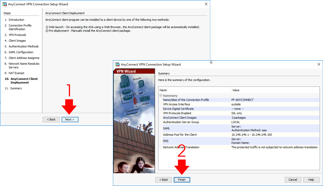Click the Value column header
Image resolution: width=323 pixels, height=186 pixels.
(x=275, y=90)
